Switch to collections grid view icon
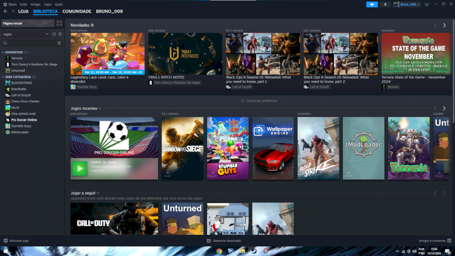The image size is (455, 256). click(59, 23)
